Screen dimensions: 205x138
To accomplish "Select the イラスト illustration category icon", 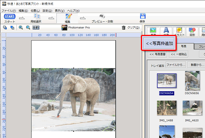I will pyautogui.click(x=179, y=32).
